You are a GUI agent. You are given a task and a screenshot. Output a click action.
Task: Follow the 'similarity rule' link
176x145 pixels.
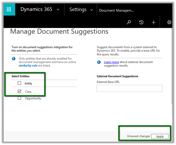click(x=28, y=66)
